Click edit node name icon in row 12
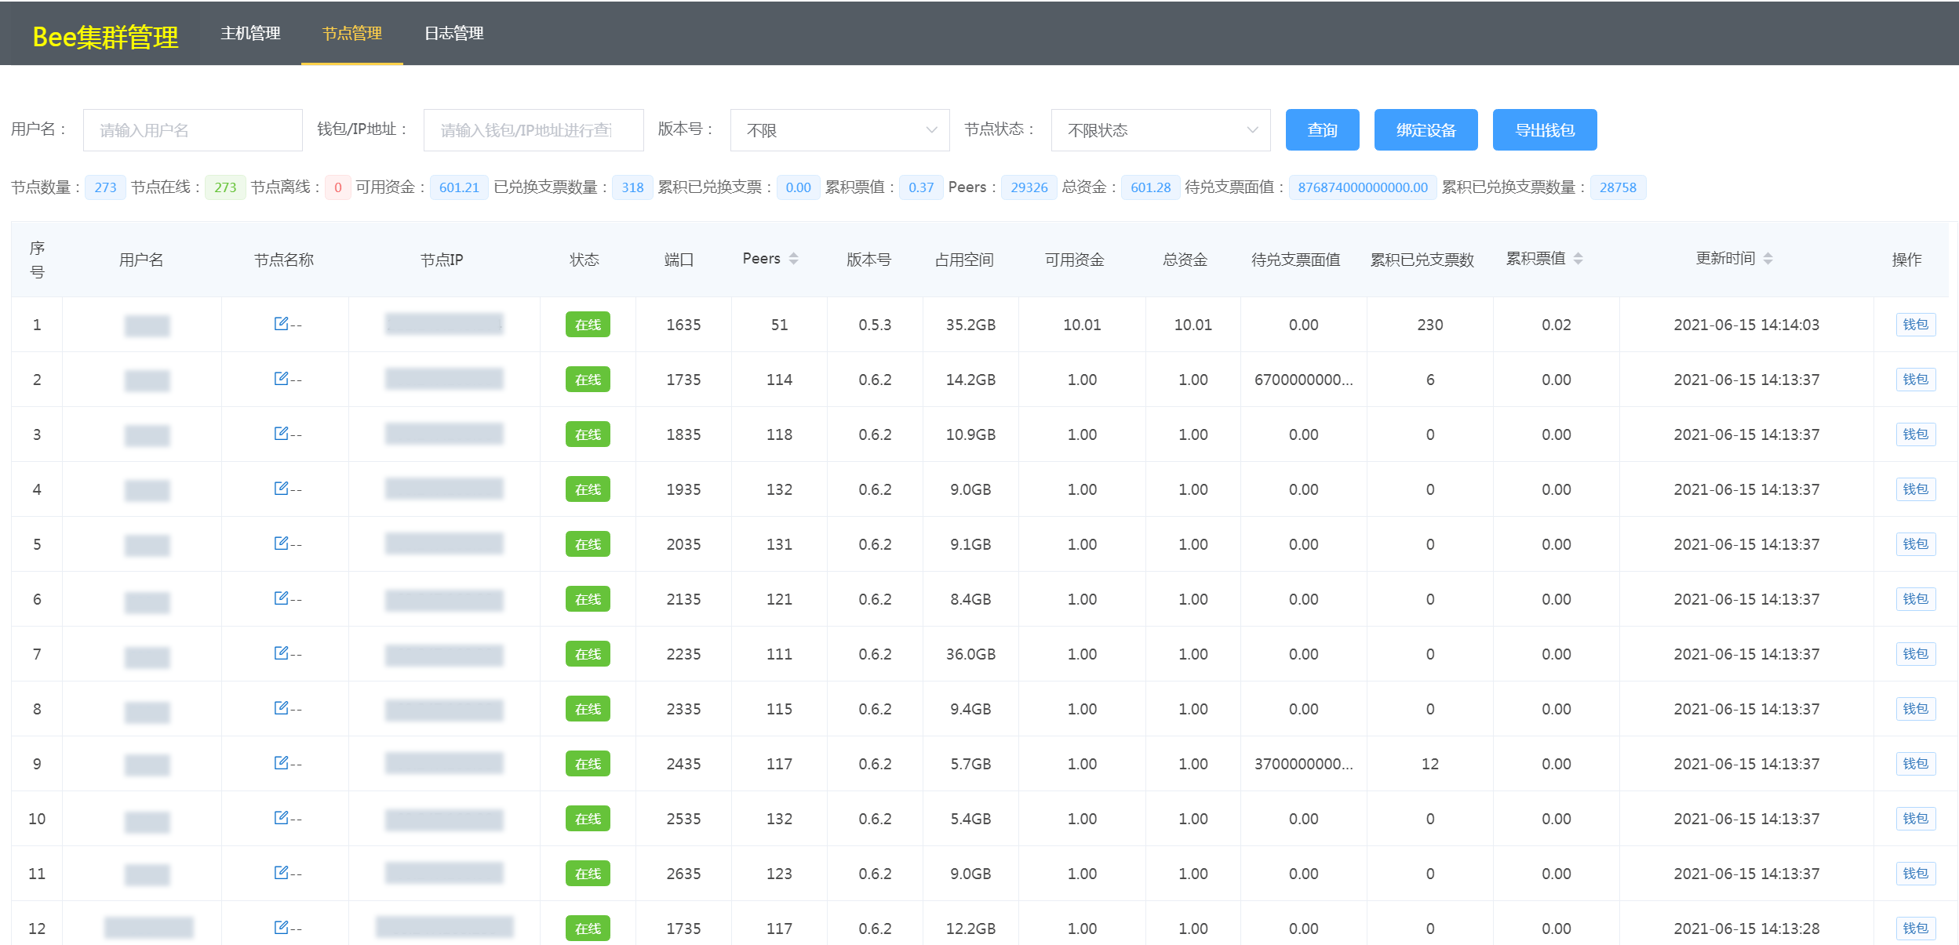Viewport: 1959px width, 945px height. 281,928
